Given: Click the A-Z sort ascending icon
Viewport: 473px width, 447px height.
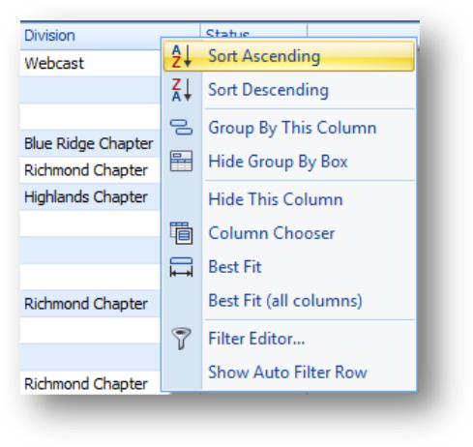Looking at the screenshot, I should 182,56.
